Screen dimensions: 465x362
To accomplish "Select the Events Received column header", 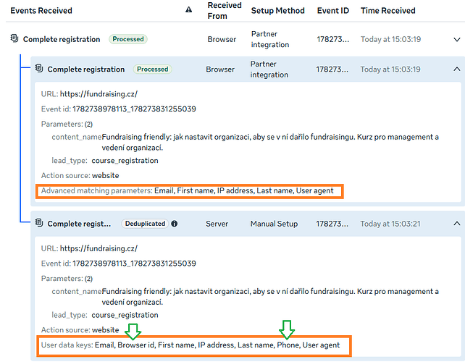I will tap(41, 11).
